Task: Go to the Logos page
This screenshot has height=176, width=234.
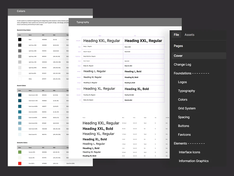Action: pos(182,82)
